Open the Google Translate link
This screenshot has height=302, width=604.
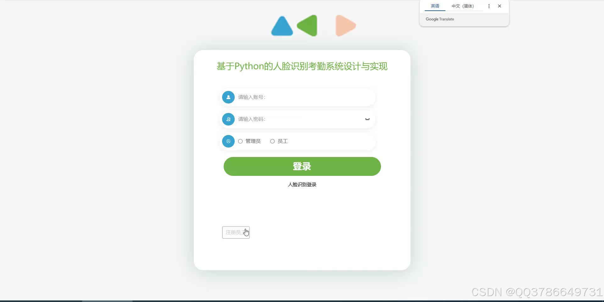[x=439, y=19]
